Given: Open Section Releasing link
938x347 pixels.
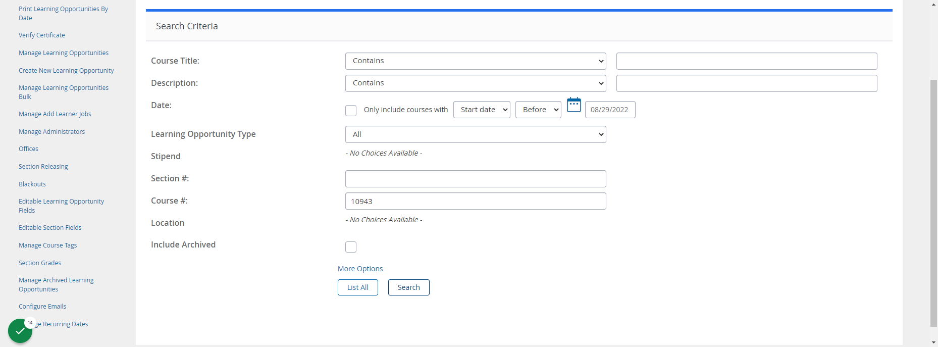Looking at the screenshot, I should (43, 167).
